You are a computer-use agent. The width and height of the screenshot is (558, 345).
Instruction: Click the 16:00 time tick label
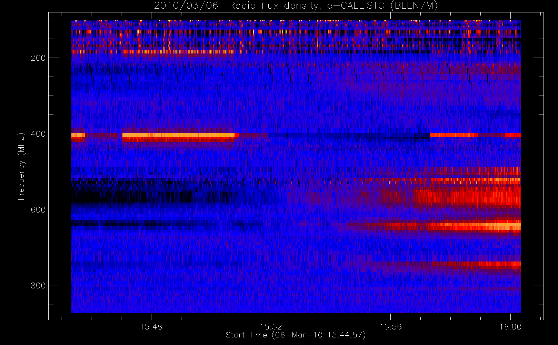coord(510,327)
